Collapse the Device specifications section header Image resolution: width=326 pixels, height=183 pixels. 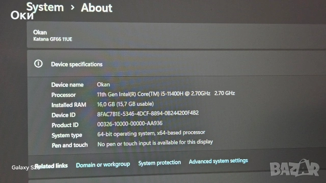coord(176,64)
